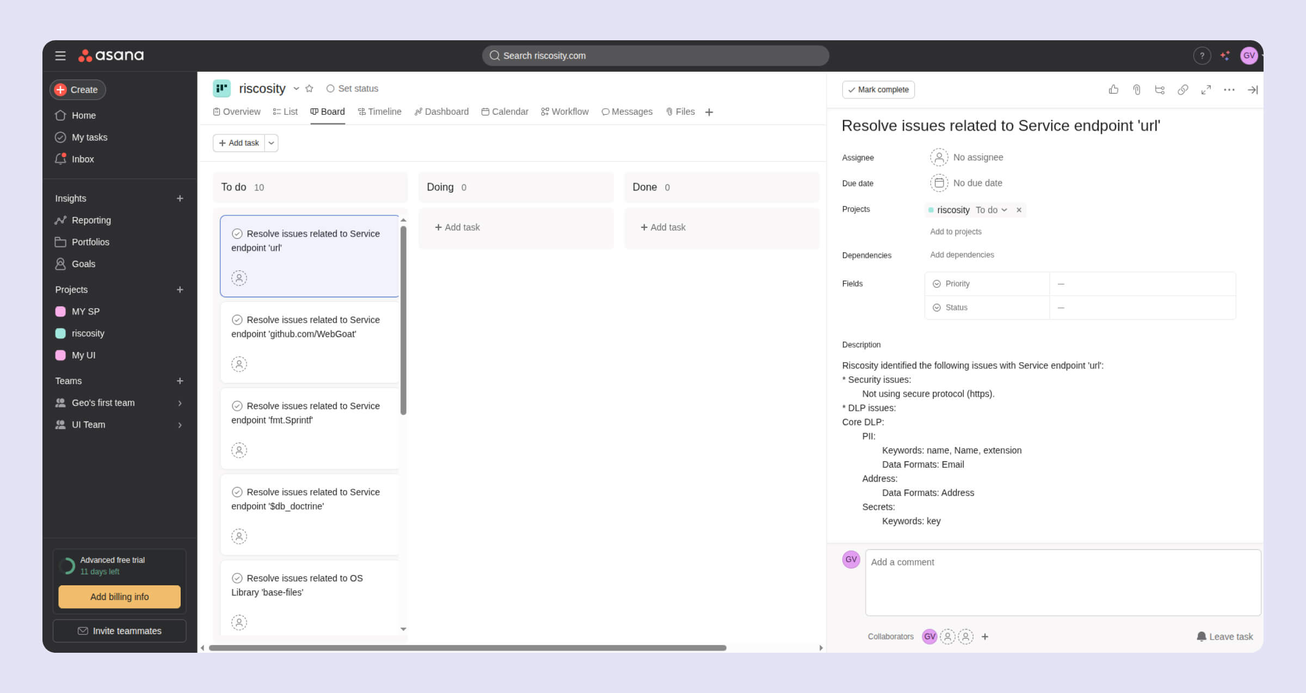1306x693 pixels.
Task: Click the riscosity project board icon
Action: (x=221, y=88)
